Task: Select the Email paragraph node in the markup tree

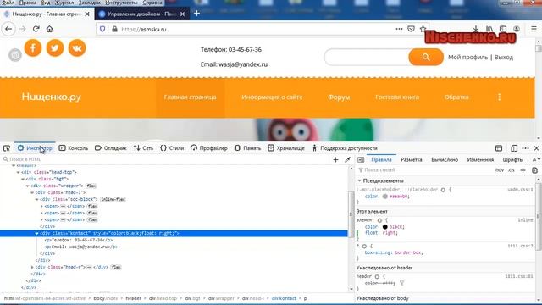Action: (81, 247)
